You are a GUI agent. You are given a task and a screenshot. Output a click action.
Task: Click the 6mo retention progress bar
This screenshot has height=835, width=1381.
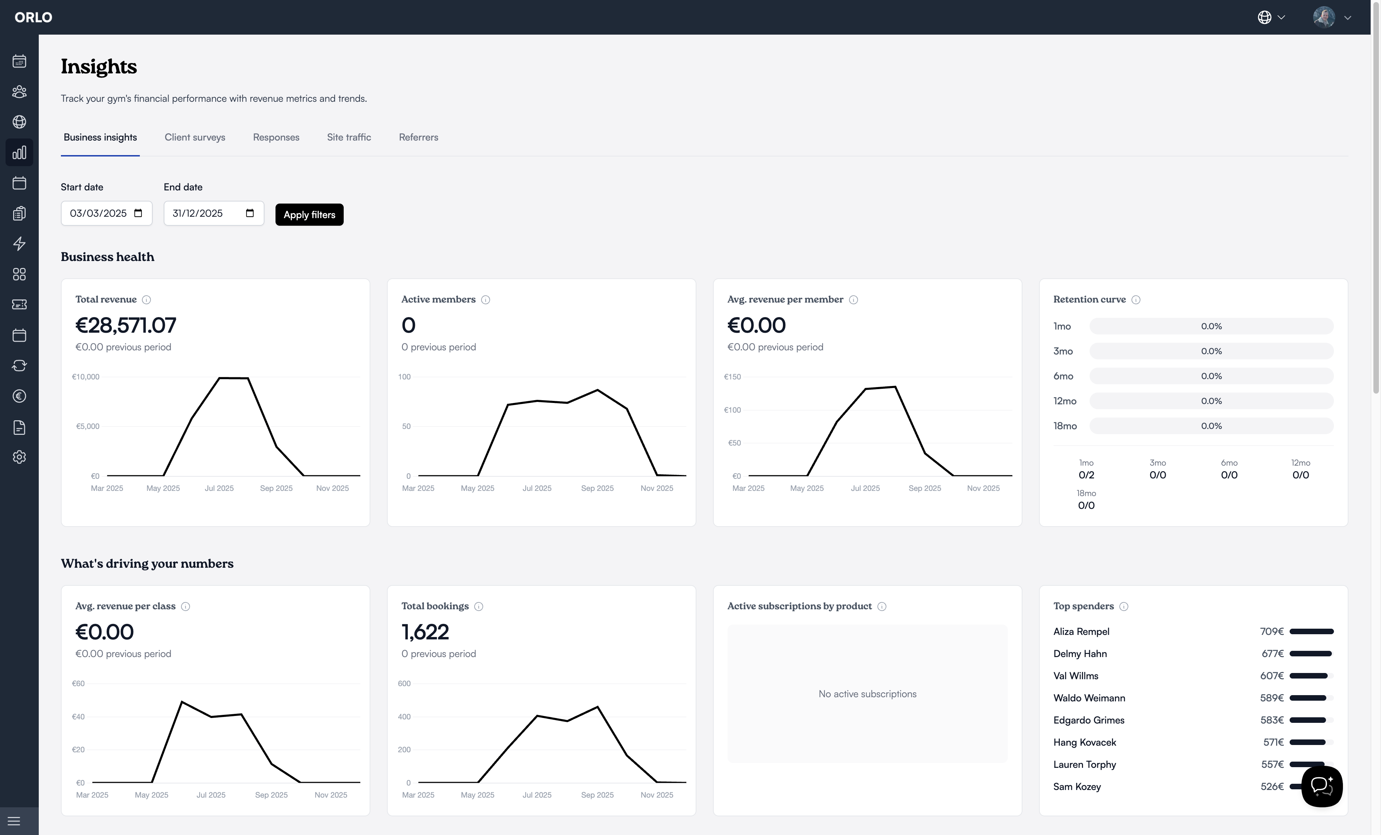(x=1211, y=376)
